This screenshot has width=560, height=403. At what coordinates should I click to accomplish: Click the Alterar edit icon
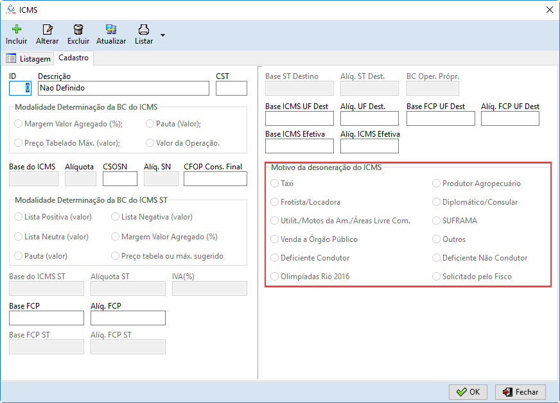coord(47,30)
